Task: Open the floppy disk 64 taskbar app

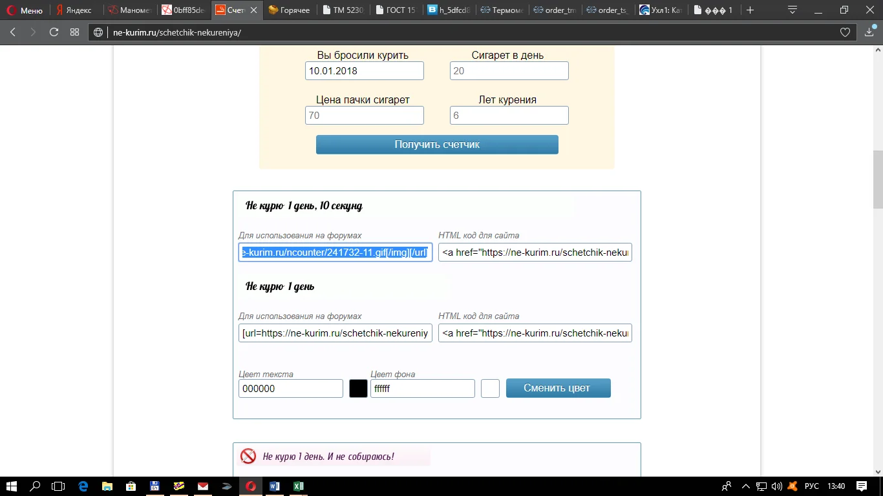Action: click(x=154, y=486)
